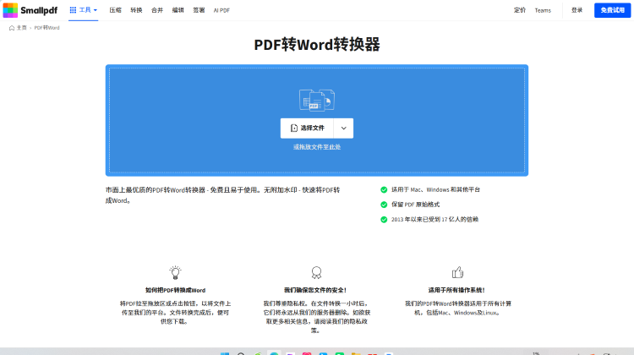Click the thumbs-up icon

coord(457,272)
